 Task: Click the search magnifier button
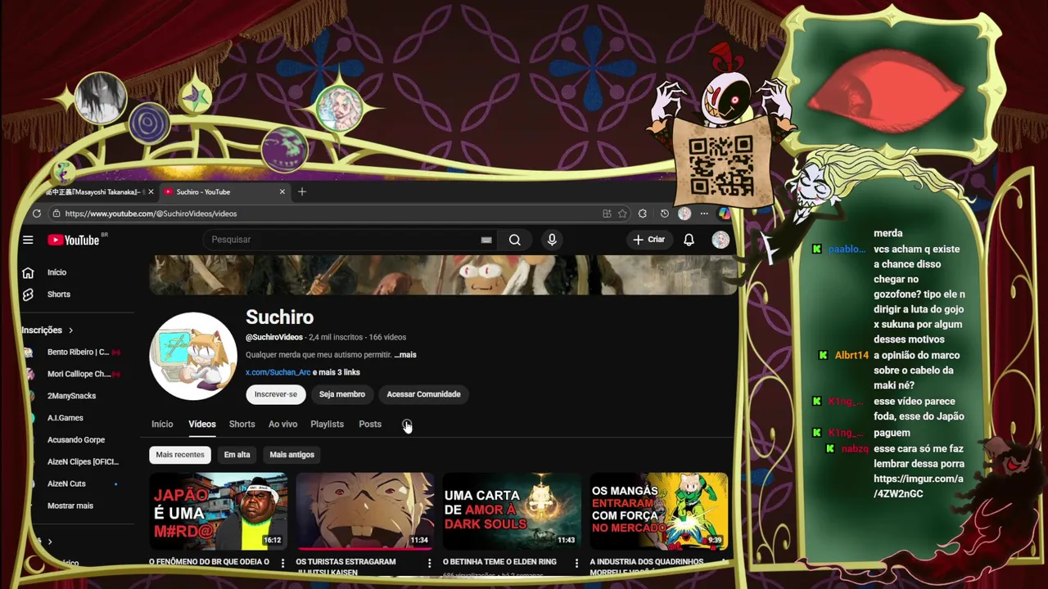coord(514,240)
